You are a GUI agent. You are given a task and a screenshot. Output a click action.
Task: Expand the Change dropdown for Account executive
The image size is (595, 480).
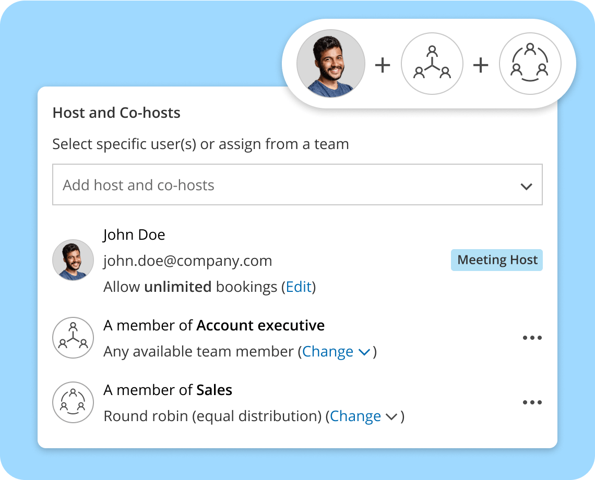tap(364, 352)
